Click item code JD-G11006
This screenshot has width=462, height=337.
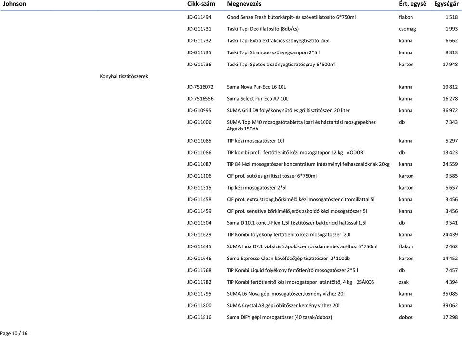[199, 122]
